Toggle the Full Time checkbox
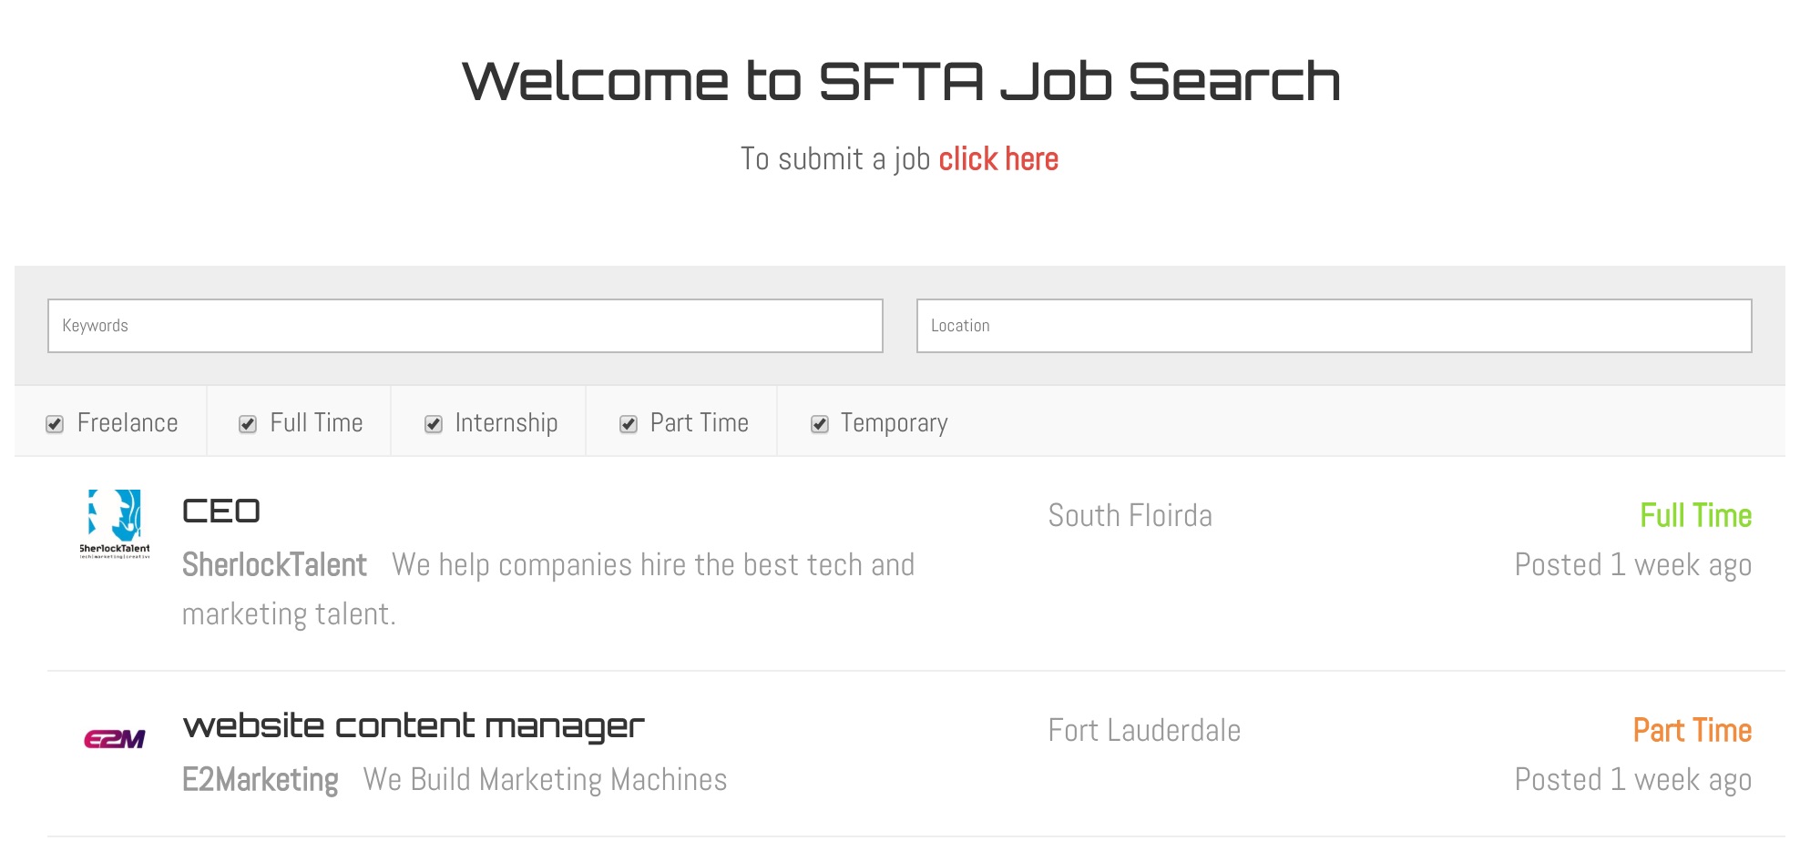 click(248, 424)
